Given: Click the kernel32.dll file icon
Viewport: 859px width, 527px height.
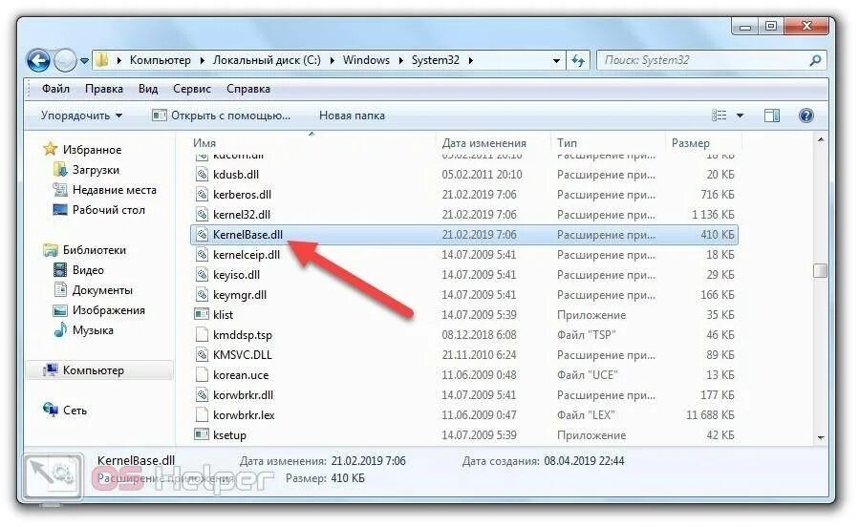Looking at the screenshot, I should pos(203,215).
